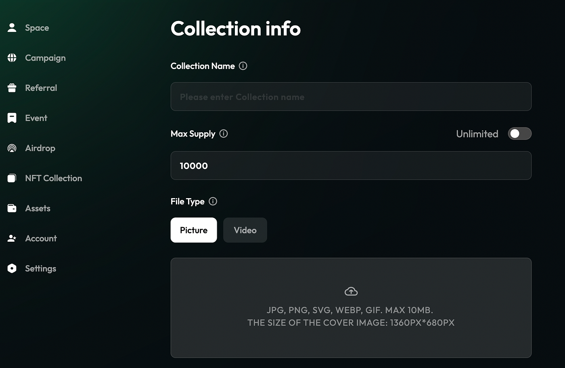Select the Video file type
565x368 pixels.
coord(245,230)
